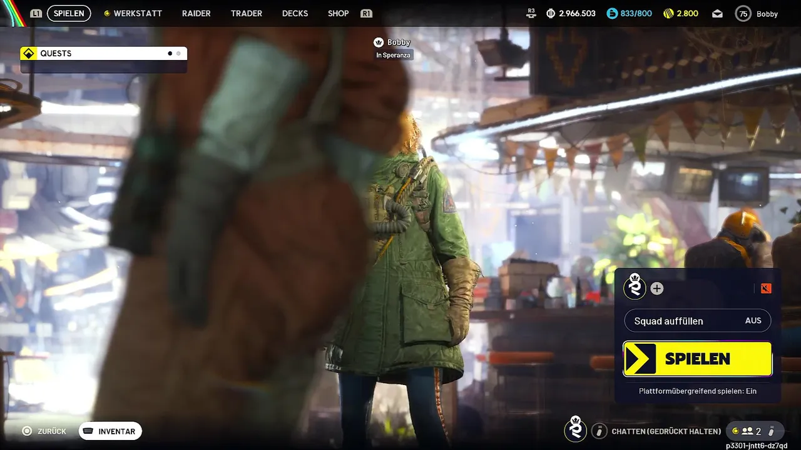This screenshot has height=450, width=801.
Task: Click the crown icon above Bobby's nameplate
Action: pyautogui.click(x=378, y=42)
